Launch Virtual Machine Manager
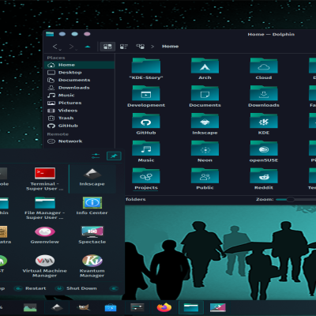This screenshot has width=316, height=316. coord(45,266)
